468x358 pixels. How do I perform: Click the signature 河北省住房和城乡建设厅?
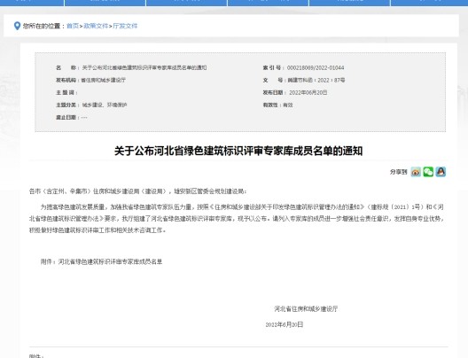pyautogui.click(x=306, y=308)
